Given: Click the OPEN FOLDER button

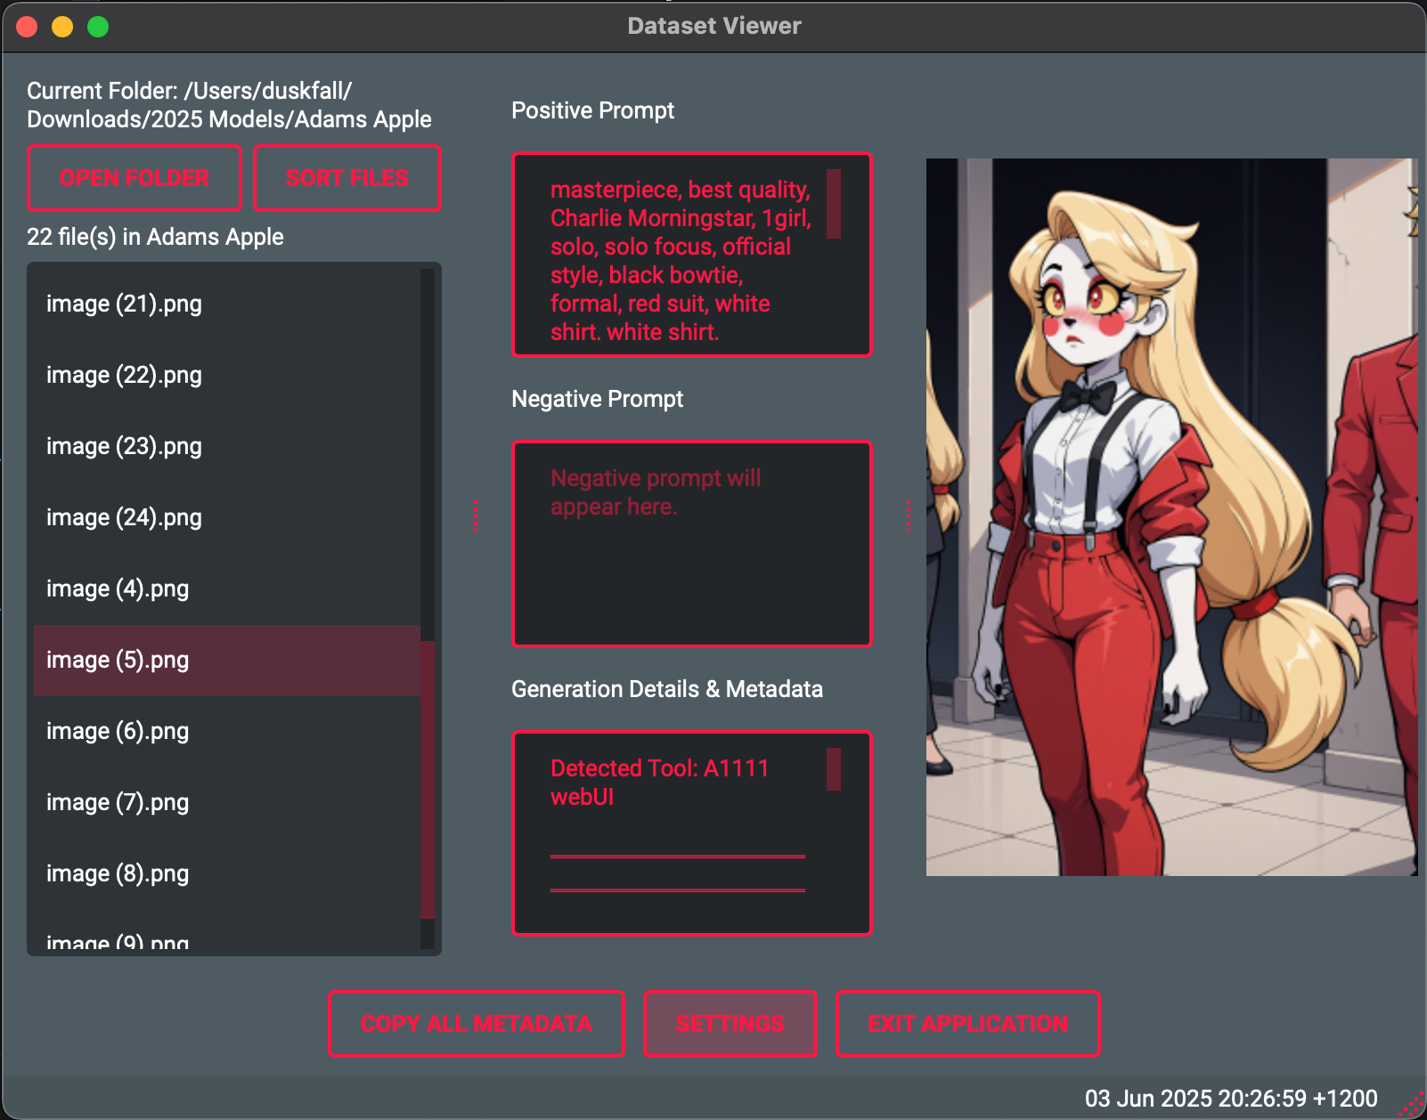Looking at the screenshot, I should (135, 178).
